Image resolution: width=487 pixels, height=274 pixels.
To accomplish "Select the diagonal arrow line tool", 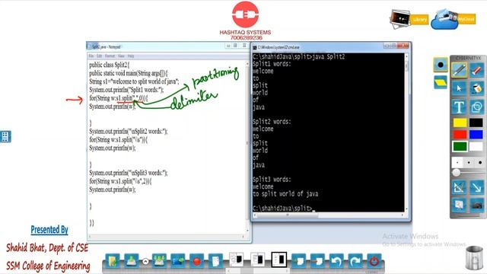I will click(x=476, y=187).
